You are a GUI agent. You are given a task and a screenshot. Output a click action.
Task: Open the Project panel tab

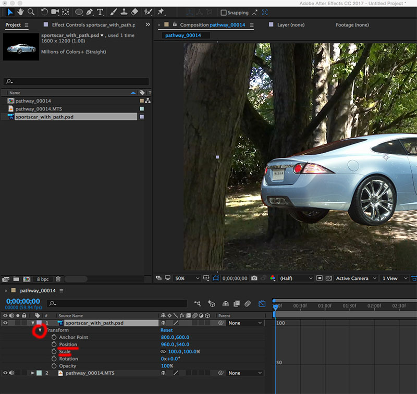13,25
